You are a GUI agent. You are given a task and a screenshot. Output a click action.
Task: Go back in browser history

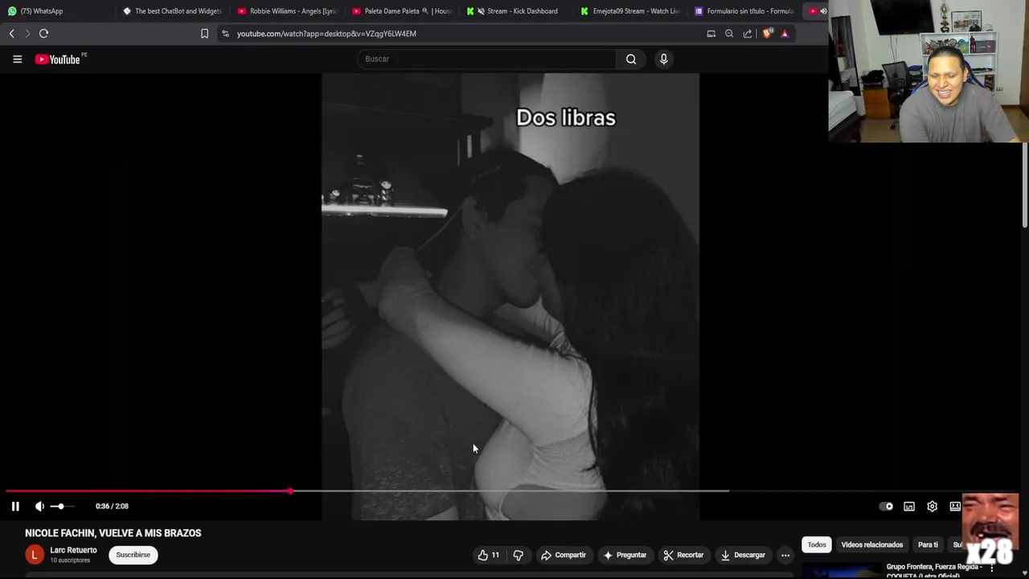11,34
